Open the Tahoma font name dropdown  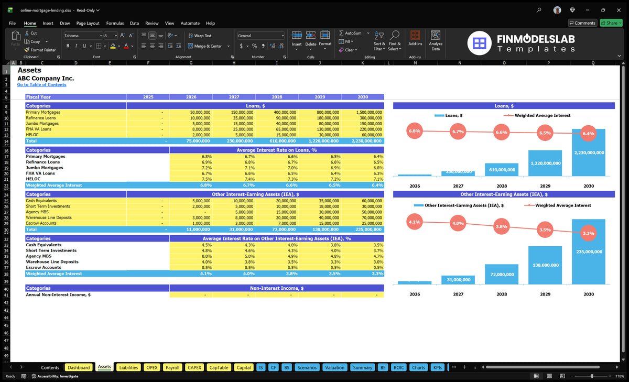101,36
